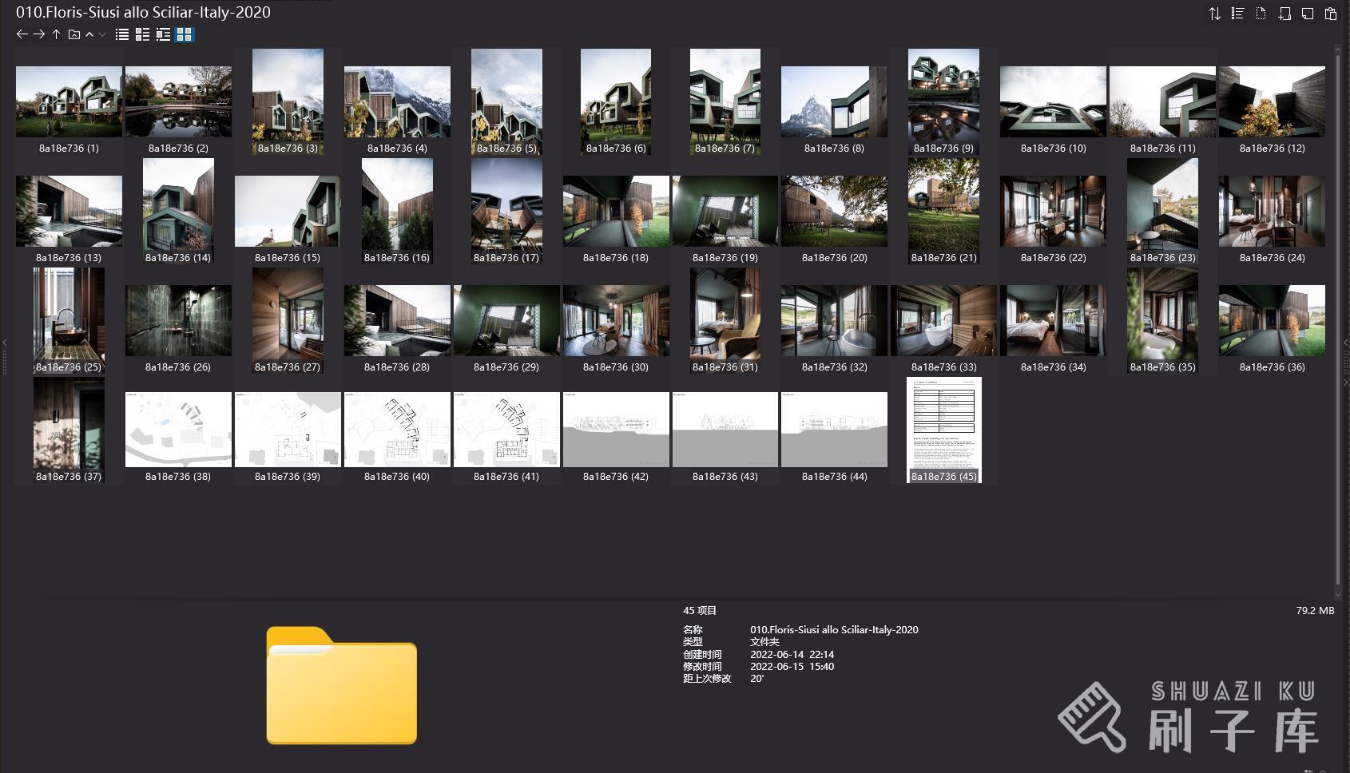
Task: Click the folder location icon in toolbar
Action: pos(74,34)
